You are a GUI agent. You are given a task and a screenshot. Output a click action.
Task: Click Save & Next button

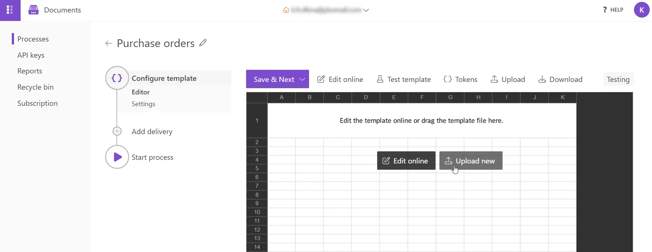tap(274, 79)
